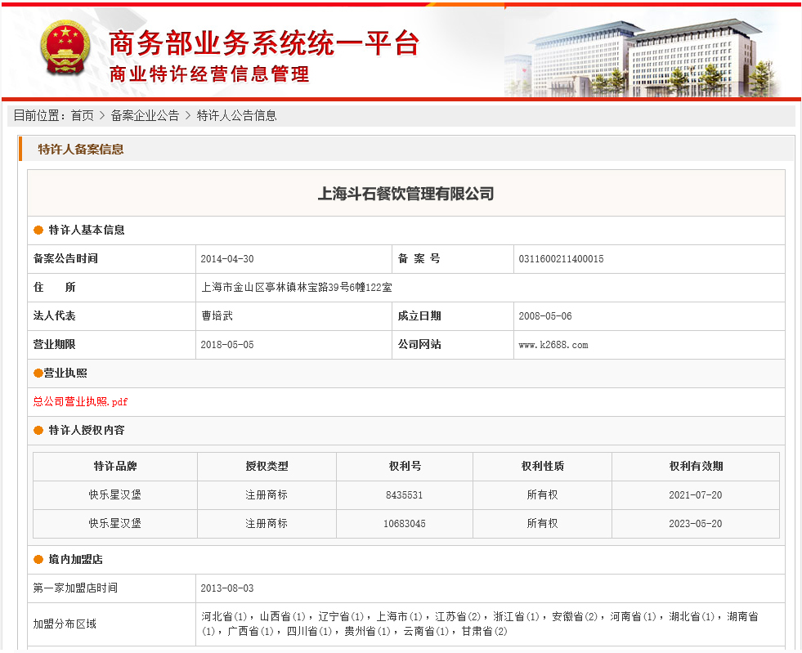Click the orange bullet beside 特许人授权内容
Screen dimensions: 802x653
point(38,431)
